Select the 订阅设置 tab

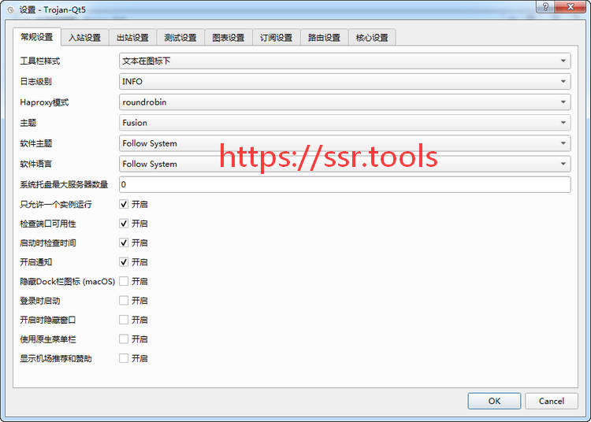pyautogui.click(x=276, y=38)
